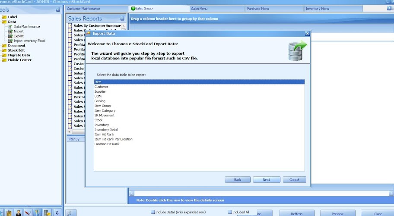Switch to Inventory Menu tab
The image size is (394, 216).
coord(333,9)
